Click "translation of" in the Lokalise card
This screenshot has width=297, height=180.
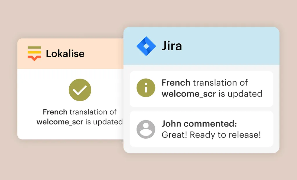tap(93, 112)
